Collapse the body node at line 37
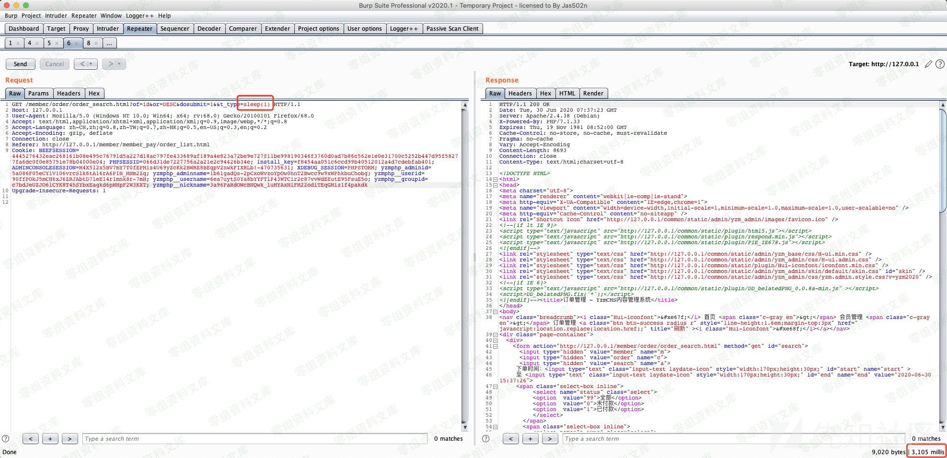This screenshot has height=458, width=947. tap(495, 312)
